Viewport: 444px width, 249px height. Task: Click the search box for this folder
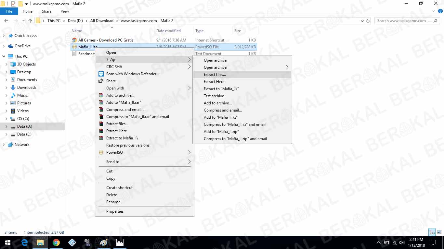[408, 21]
